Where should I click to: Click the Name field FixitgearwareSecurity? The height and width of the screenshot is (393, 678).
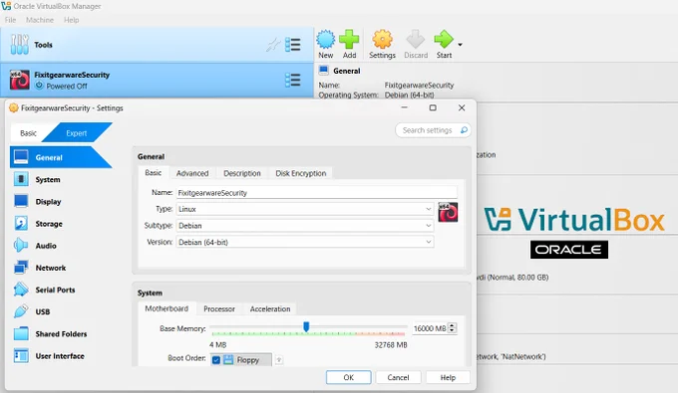(316, 192)
